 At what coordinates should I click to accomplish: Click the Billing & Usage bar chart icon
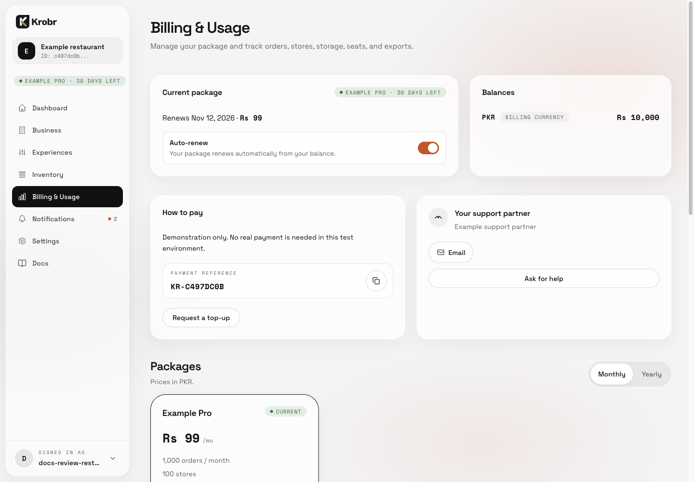pyautogui.click(x=22, y=197)
